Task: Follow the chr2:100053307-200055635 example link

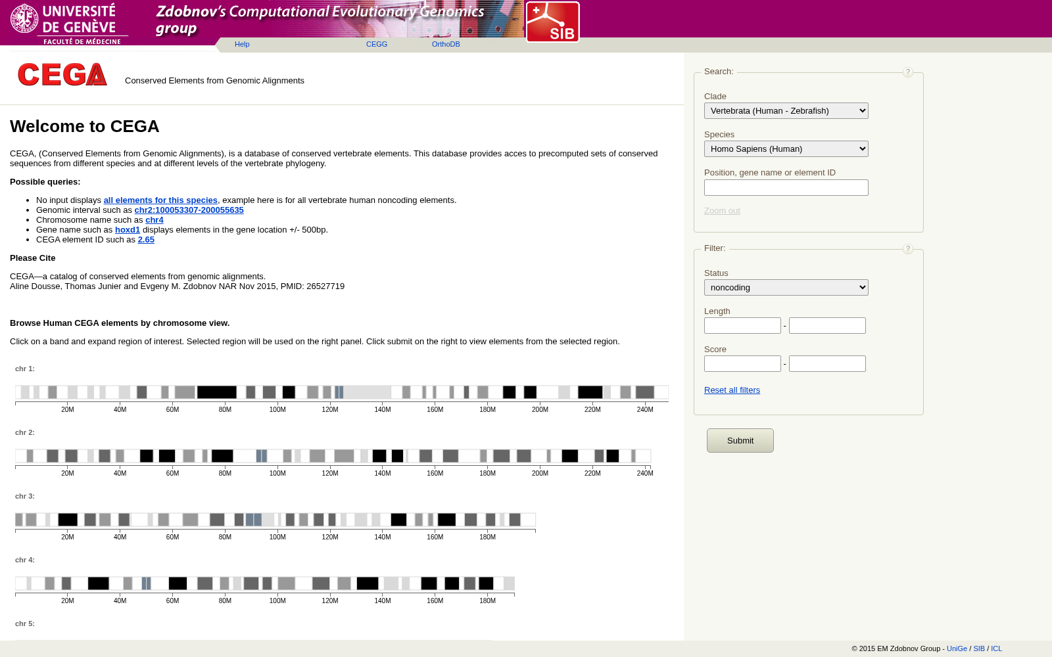Action: pos(189,210)
